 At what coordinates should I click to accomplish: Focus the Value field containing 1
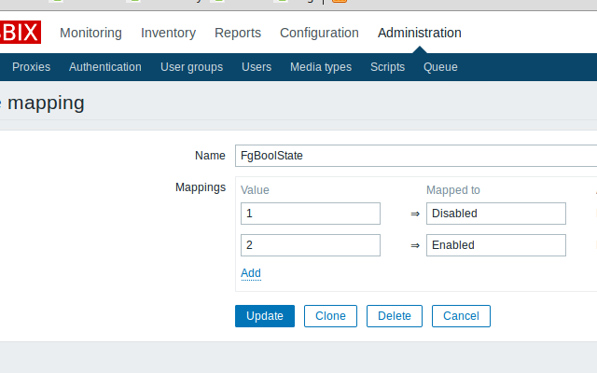tap(310, 214)
